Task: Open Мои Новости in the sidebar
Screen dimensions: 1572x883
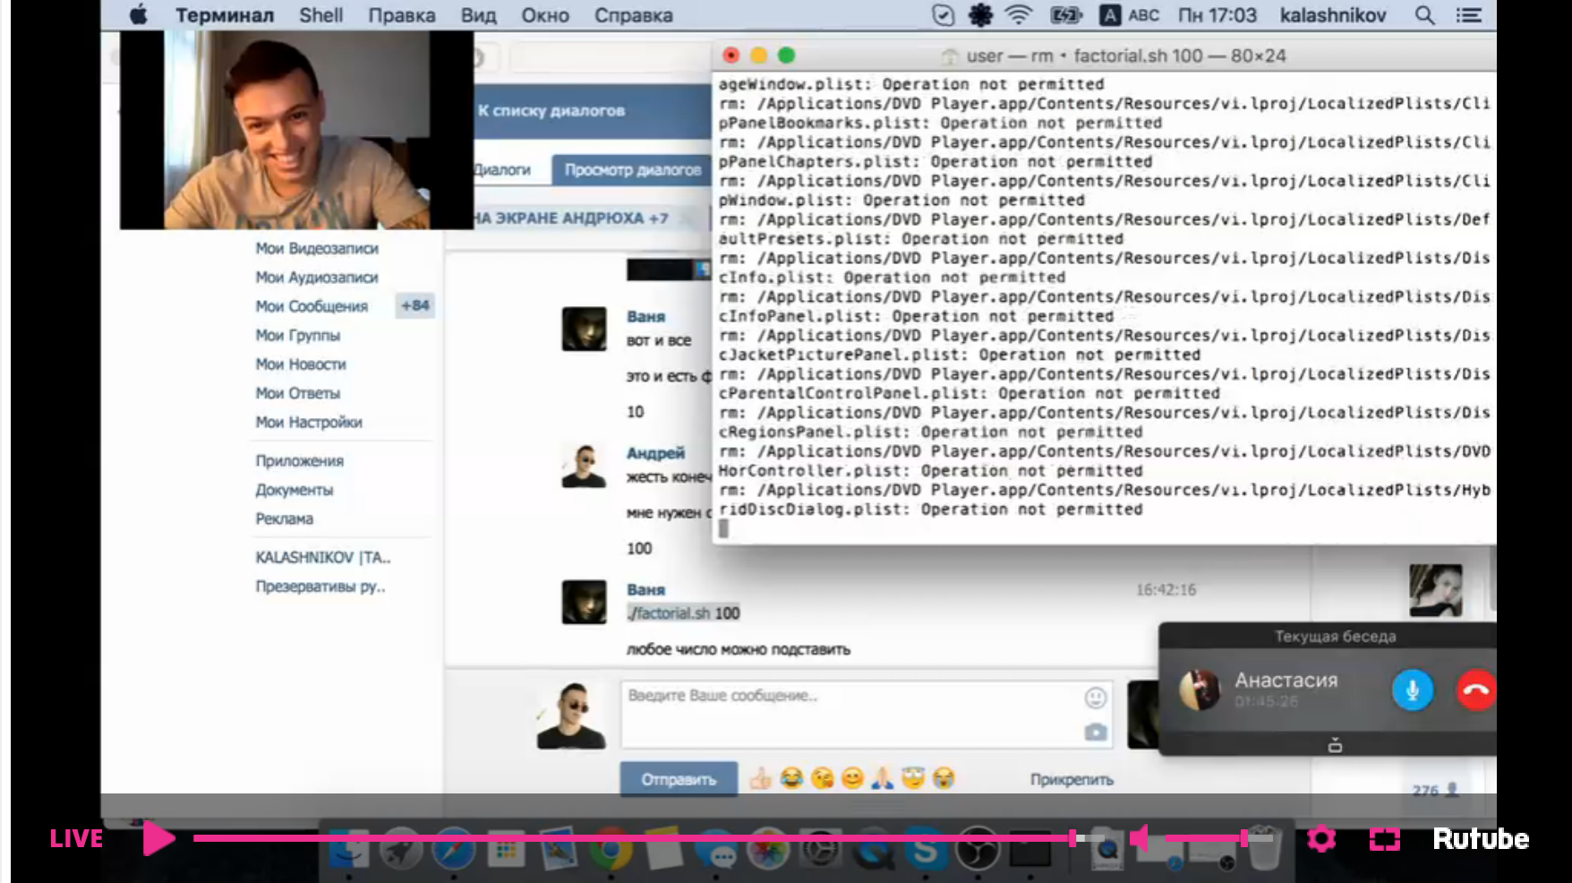Action: tap(301, 364)
